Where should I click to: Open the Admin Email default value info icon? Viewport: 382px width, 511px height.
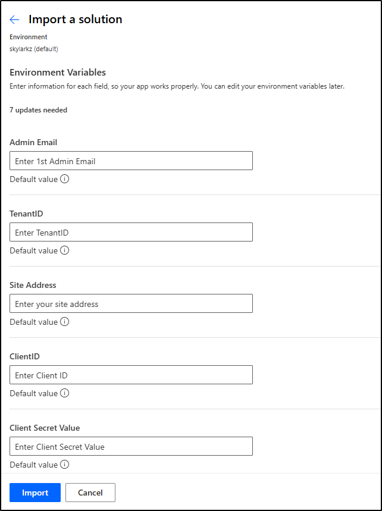65,178
